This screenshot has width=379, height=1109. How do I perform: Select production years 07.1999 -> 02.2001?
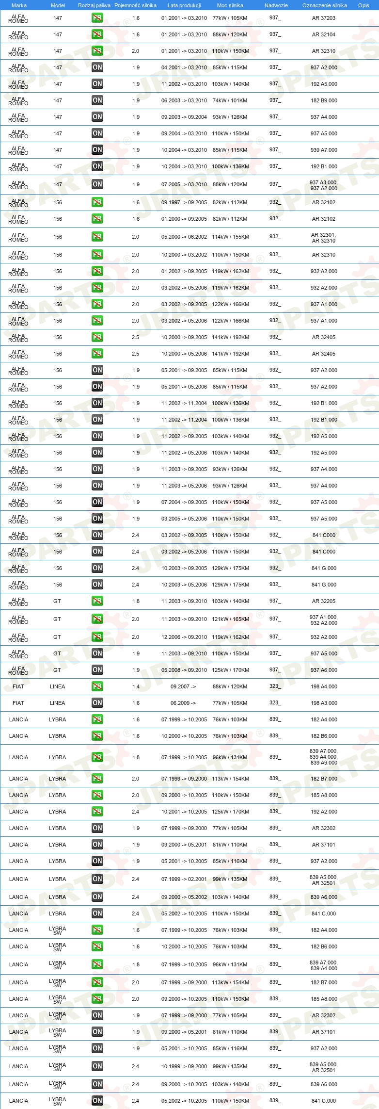click(184, 879)
